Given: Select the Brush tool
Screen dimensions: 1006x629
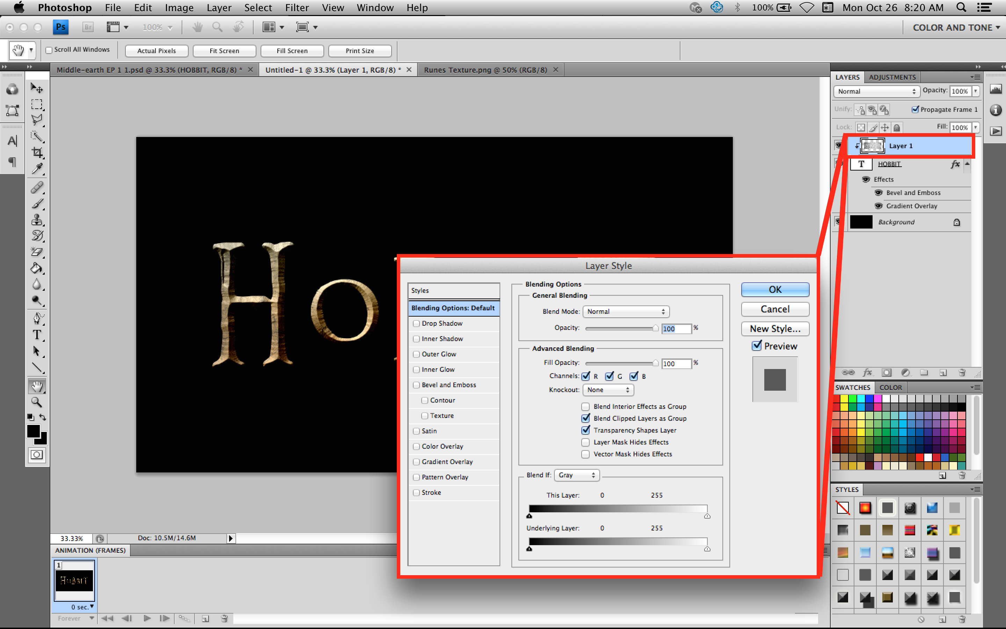Looking at the screenshot, I should point(38,203).
